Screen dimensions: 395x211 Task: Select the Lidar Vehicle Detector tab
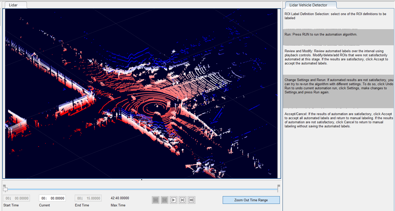pyautogui.click(x=308, y=5)
